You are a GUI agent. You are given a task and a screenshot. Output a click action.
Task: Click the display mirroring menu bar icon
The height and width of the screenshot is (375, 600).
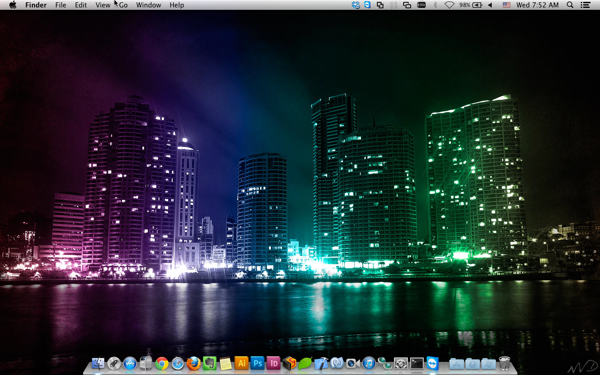[407, 5]
